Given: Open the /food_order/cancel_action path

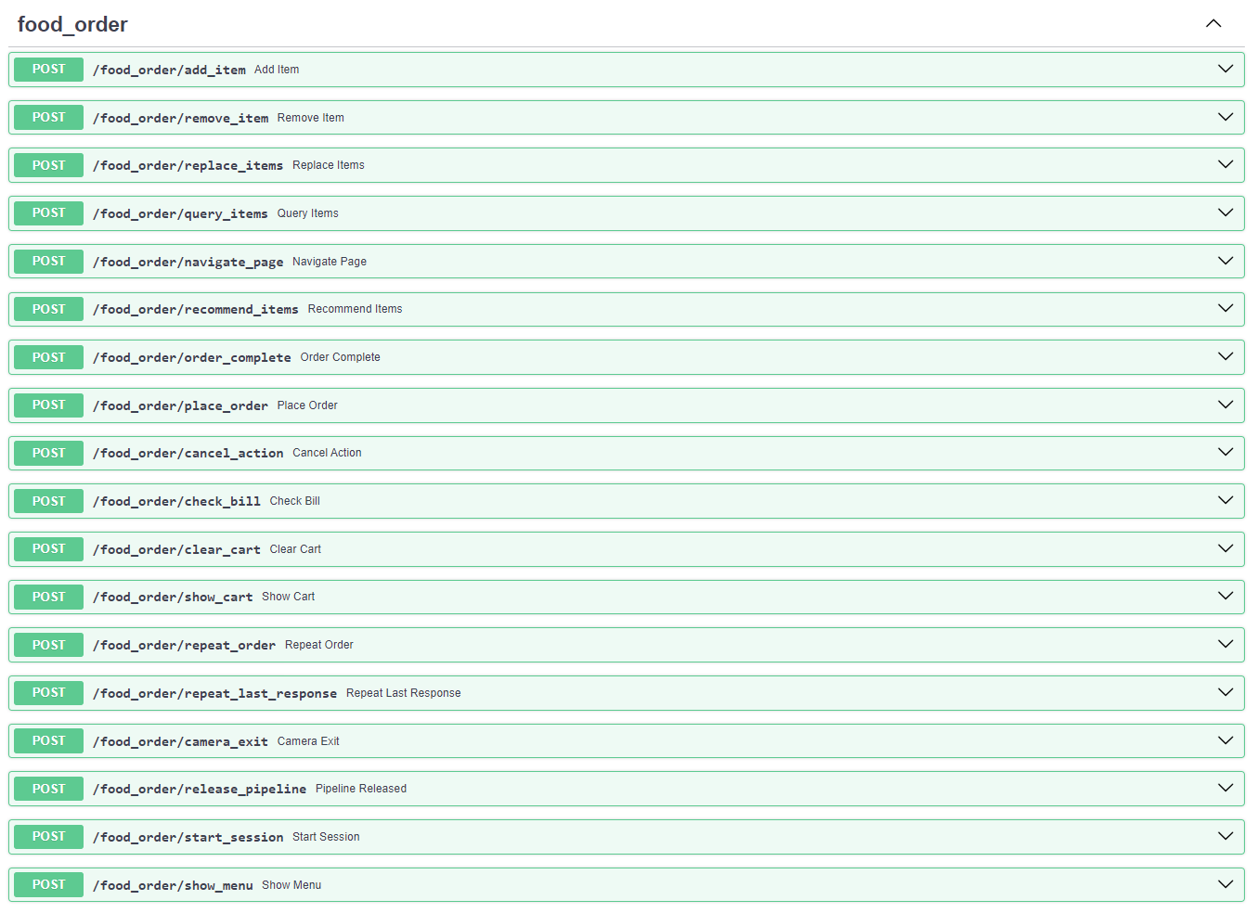Looking at the screenshot, I should tap(188, 453).
